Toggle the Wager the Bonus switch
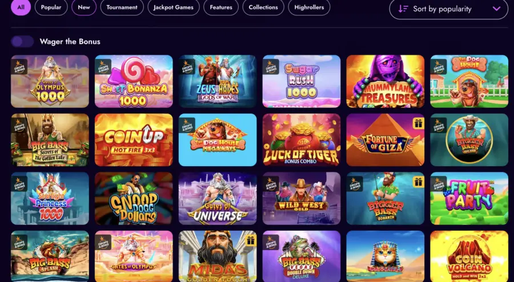 [x=22, y=42]
